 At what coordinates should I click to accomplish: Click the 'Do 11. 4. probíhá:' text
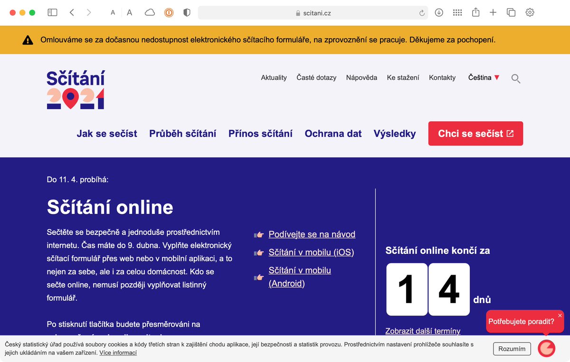[x=77, y=180]
